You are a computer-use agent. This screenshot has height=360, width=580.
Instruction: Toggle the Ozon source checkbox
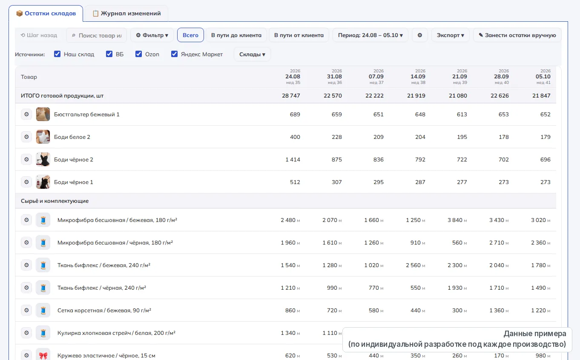coord(139,54)
